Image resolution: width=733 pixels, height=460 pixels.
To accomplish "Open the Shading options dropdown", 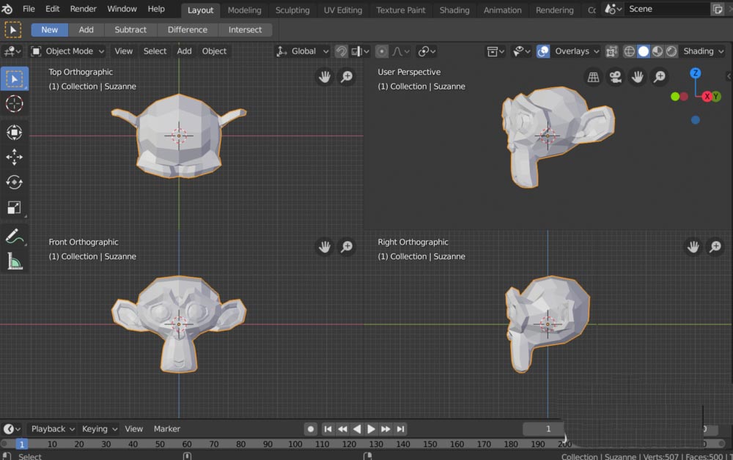I will point(702,51).
